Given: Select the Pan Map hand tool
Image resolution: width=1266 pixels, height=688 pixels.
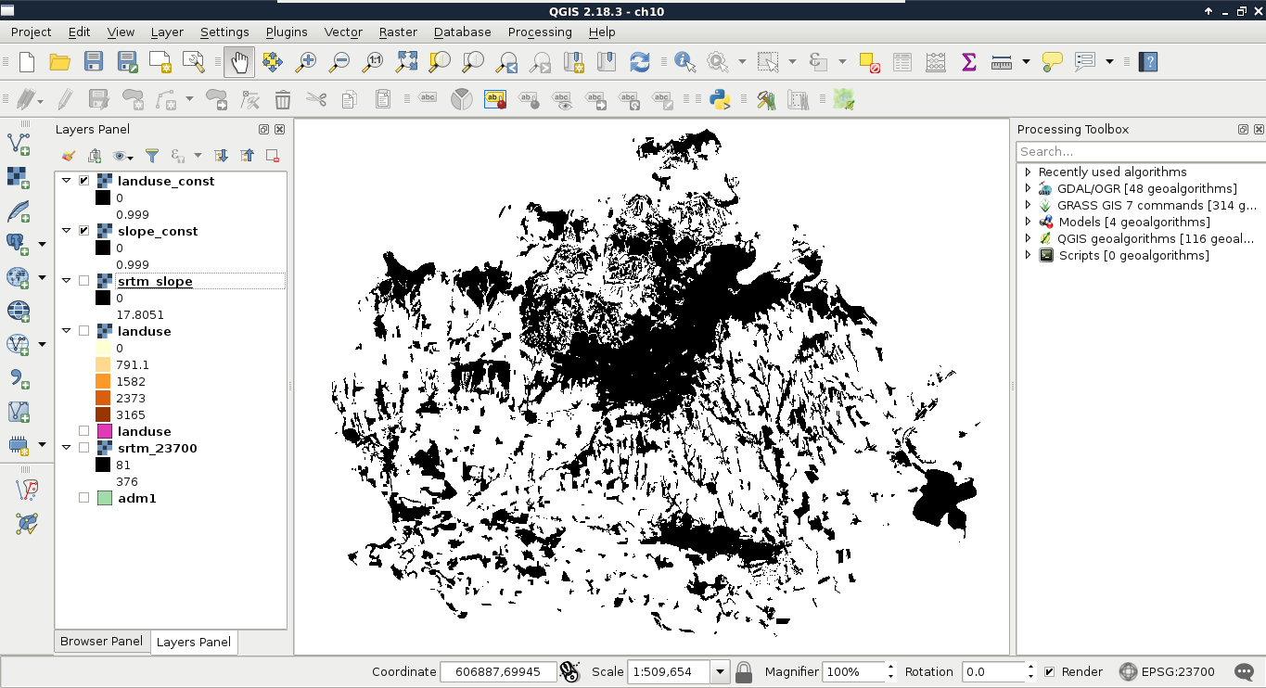Looking at the screenshot, I should [239, 62].
